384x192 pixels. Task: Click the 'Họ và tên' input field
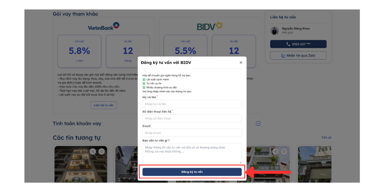[x=192, y=104]
